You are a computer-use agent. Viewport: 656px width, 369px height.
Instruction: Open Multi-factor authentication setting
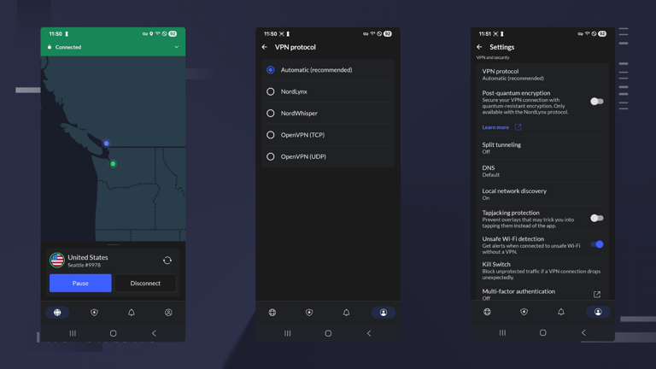point(542,294)
